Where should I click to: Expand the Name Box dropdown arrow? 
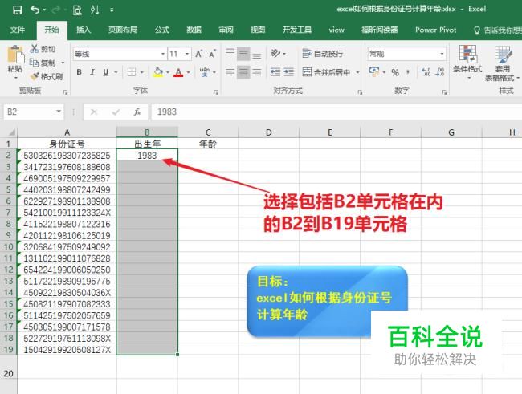click(x=59, y=112)
